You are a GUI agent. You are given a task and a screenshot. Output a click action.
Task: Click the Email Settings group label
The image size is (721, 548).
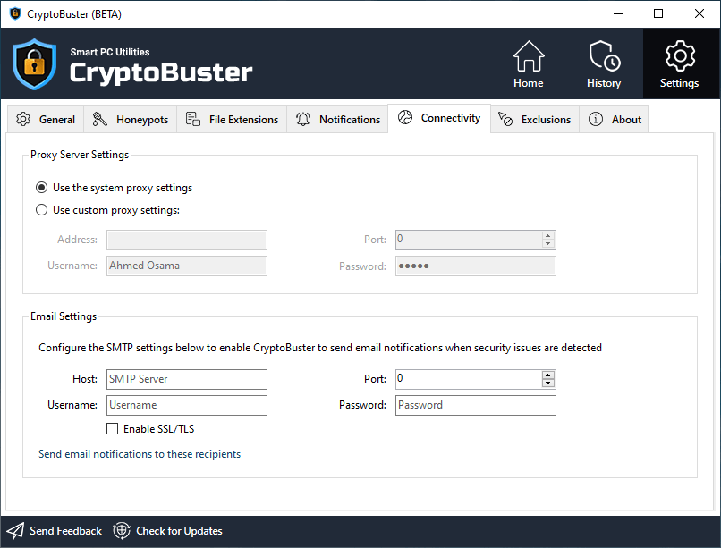(64, 316)
